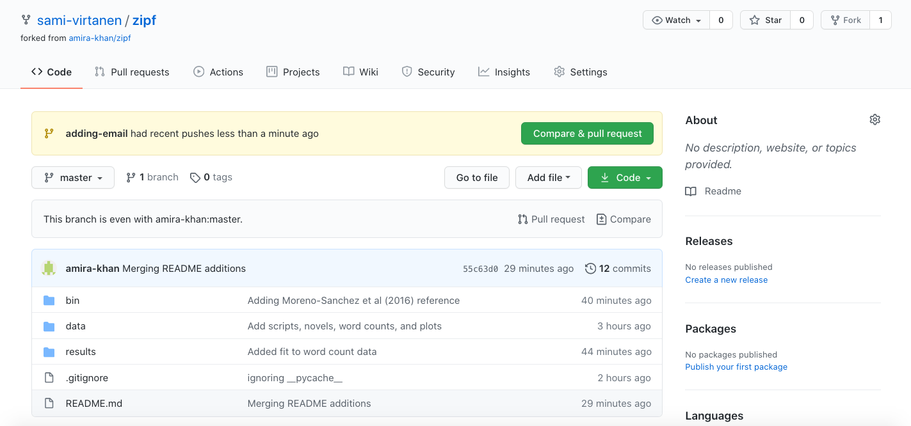Click the .gitignore file icon

pos(49,378)
